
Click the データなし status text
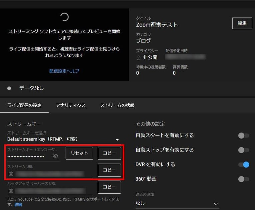(x=32, y=88)
